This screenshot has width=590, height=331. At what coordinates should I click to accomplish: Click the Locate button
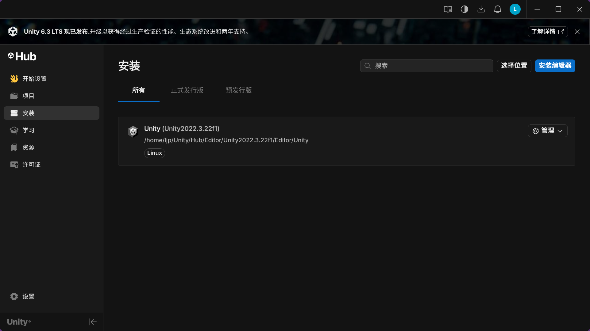pos(514,66)
